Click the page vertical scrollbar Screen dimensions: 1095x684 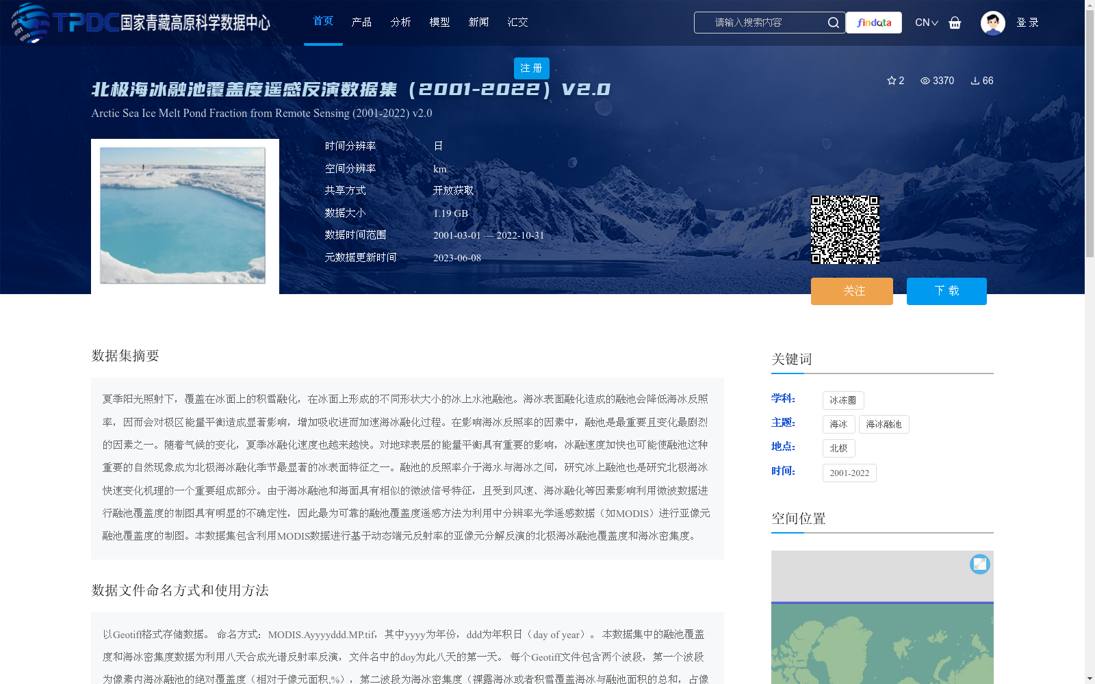click(1090, 133)
